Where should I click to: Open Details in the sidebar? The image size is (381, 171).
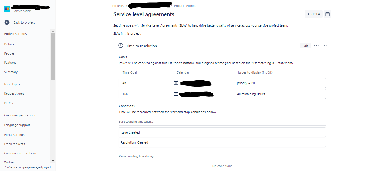click(9, 44)
